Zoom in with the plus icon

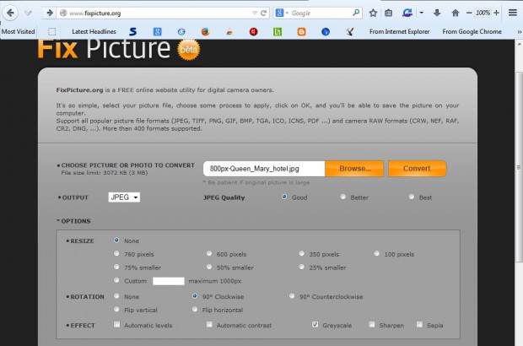[496, 13]
